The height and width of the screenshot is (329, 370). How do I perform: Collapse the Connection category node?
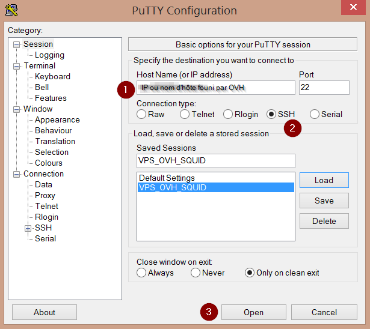[x=17, y=174]
